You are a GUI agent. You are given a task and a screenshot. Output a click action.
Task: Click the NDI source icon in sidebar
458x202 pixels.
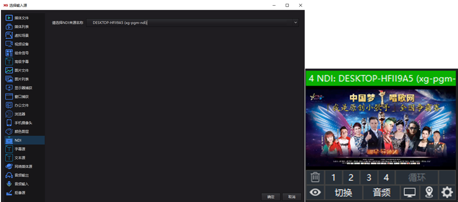click(9, 140)
